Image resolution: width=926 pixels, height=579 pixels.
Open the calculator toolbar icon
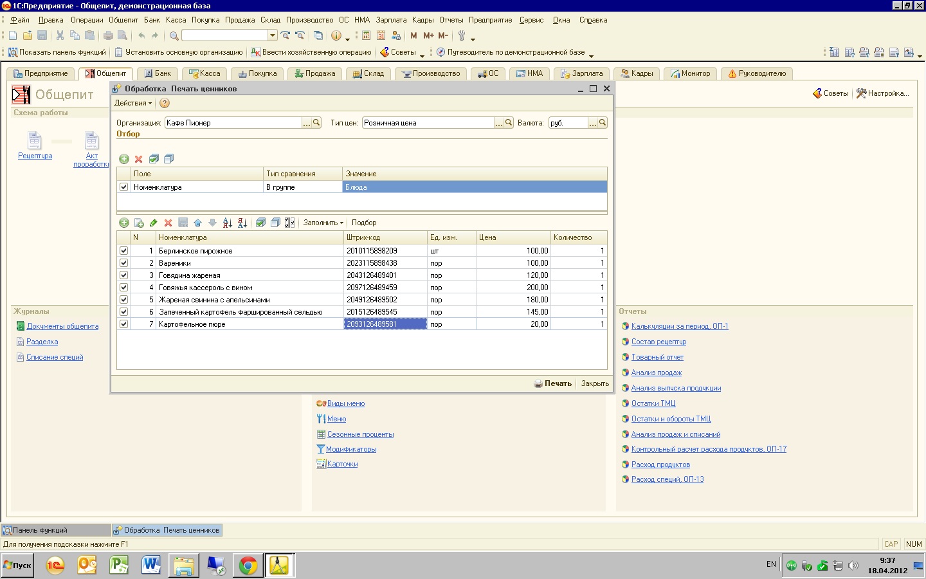tap(366, 35)
